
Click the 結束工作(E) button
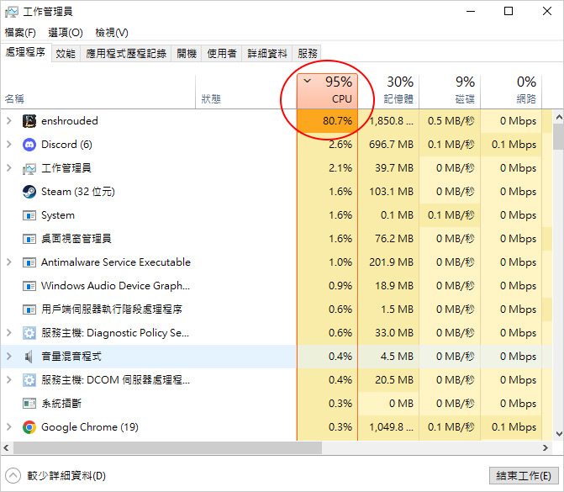click(524, 476)
